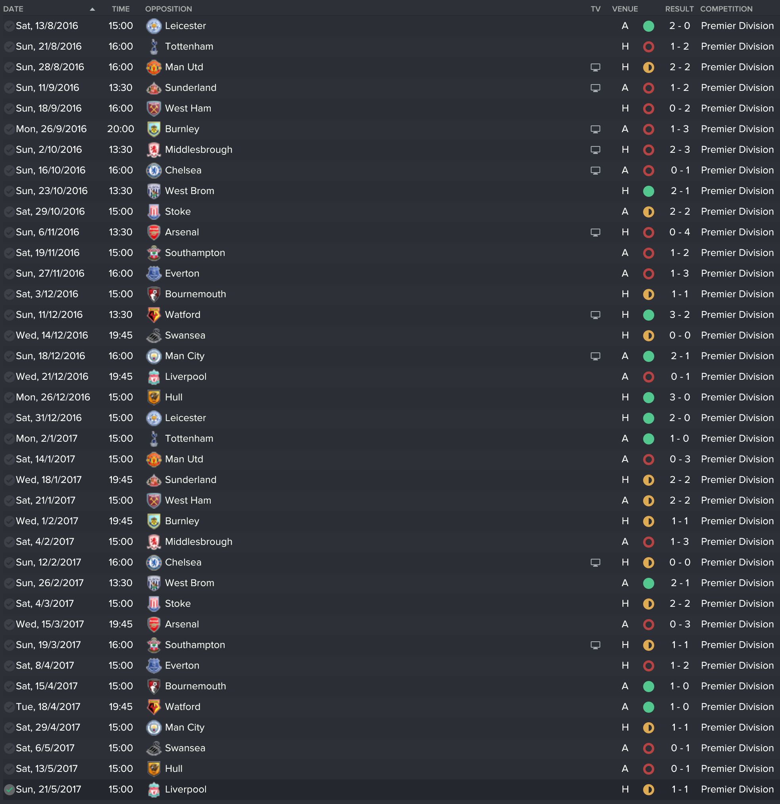Click the green win indicator for West Brom home
780x804 pixels.
(648, 191)
